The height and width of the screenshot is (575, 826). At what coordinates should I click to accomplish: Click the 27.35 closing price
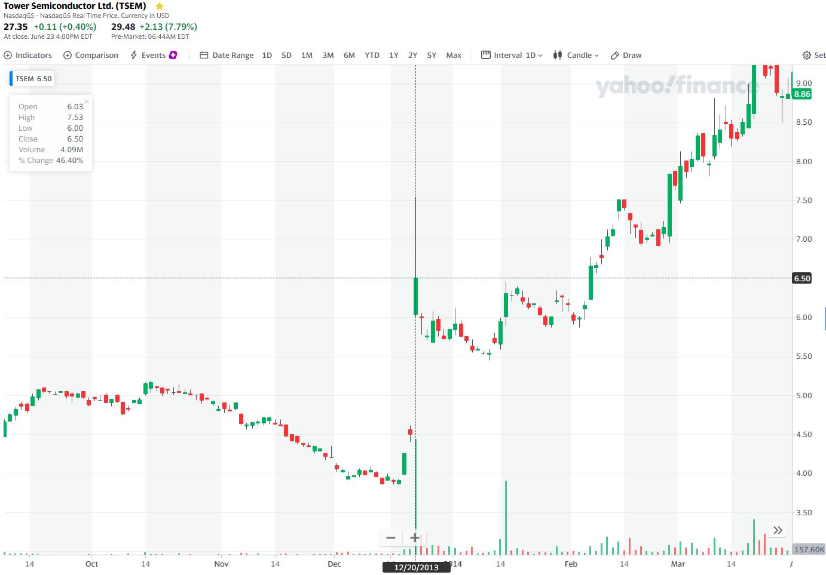click(x=16, y=27)
